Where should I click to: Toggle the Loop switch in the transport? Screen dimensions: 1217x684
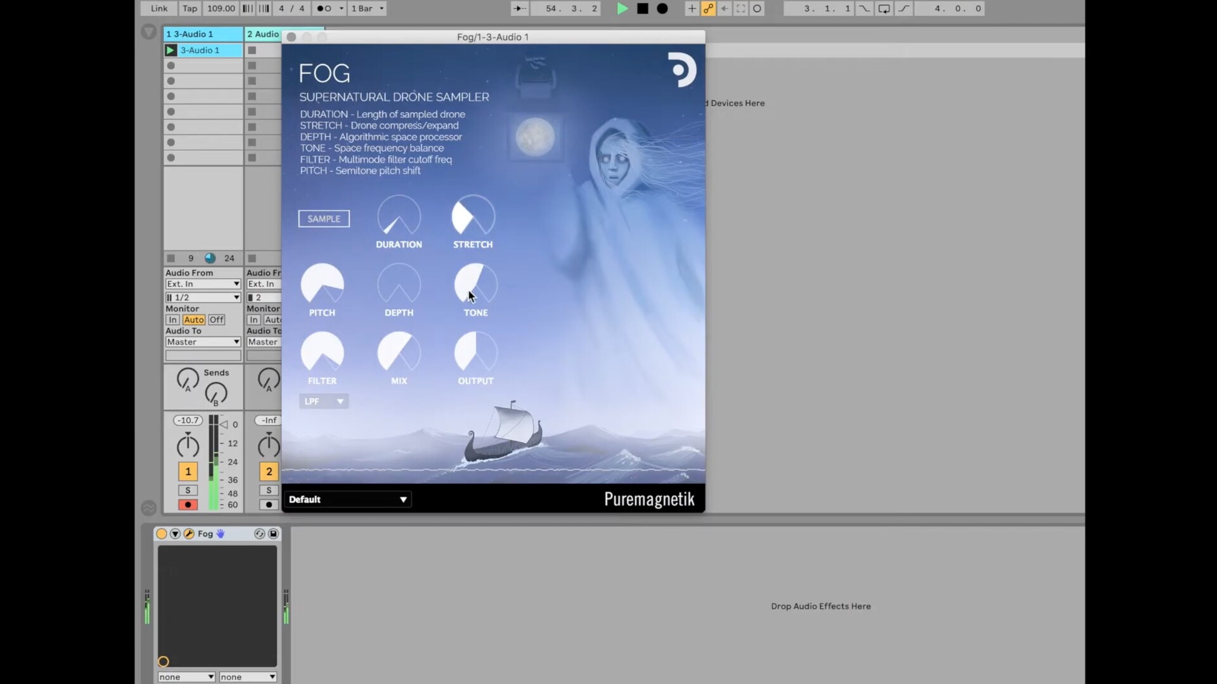coord(884,8)
